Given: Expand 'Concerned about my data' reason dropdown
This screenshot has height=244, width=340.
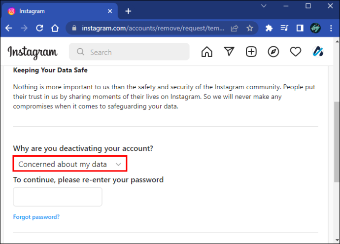Looking at the screenshot, I should pyautogui.click(x=70, y=164).
